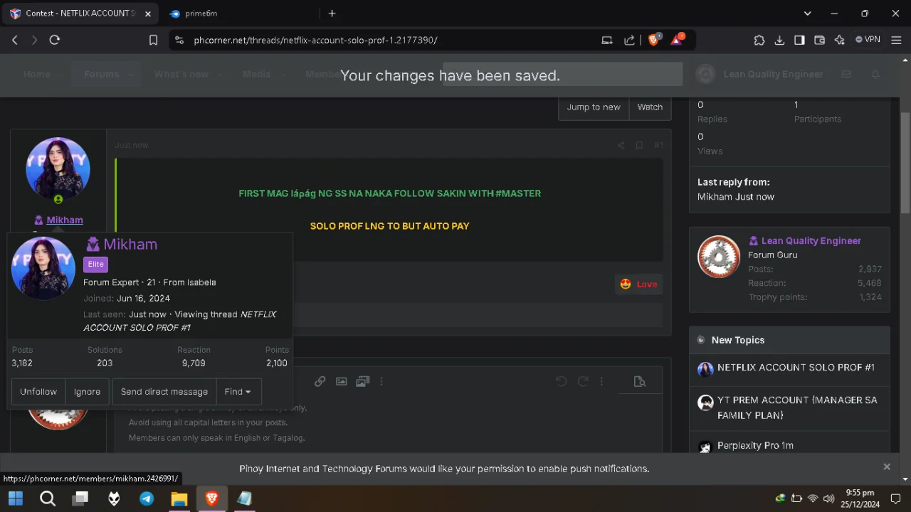Preview the reply draft

(x=640, y=382)
